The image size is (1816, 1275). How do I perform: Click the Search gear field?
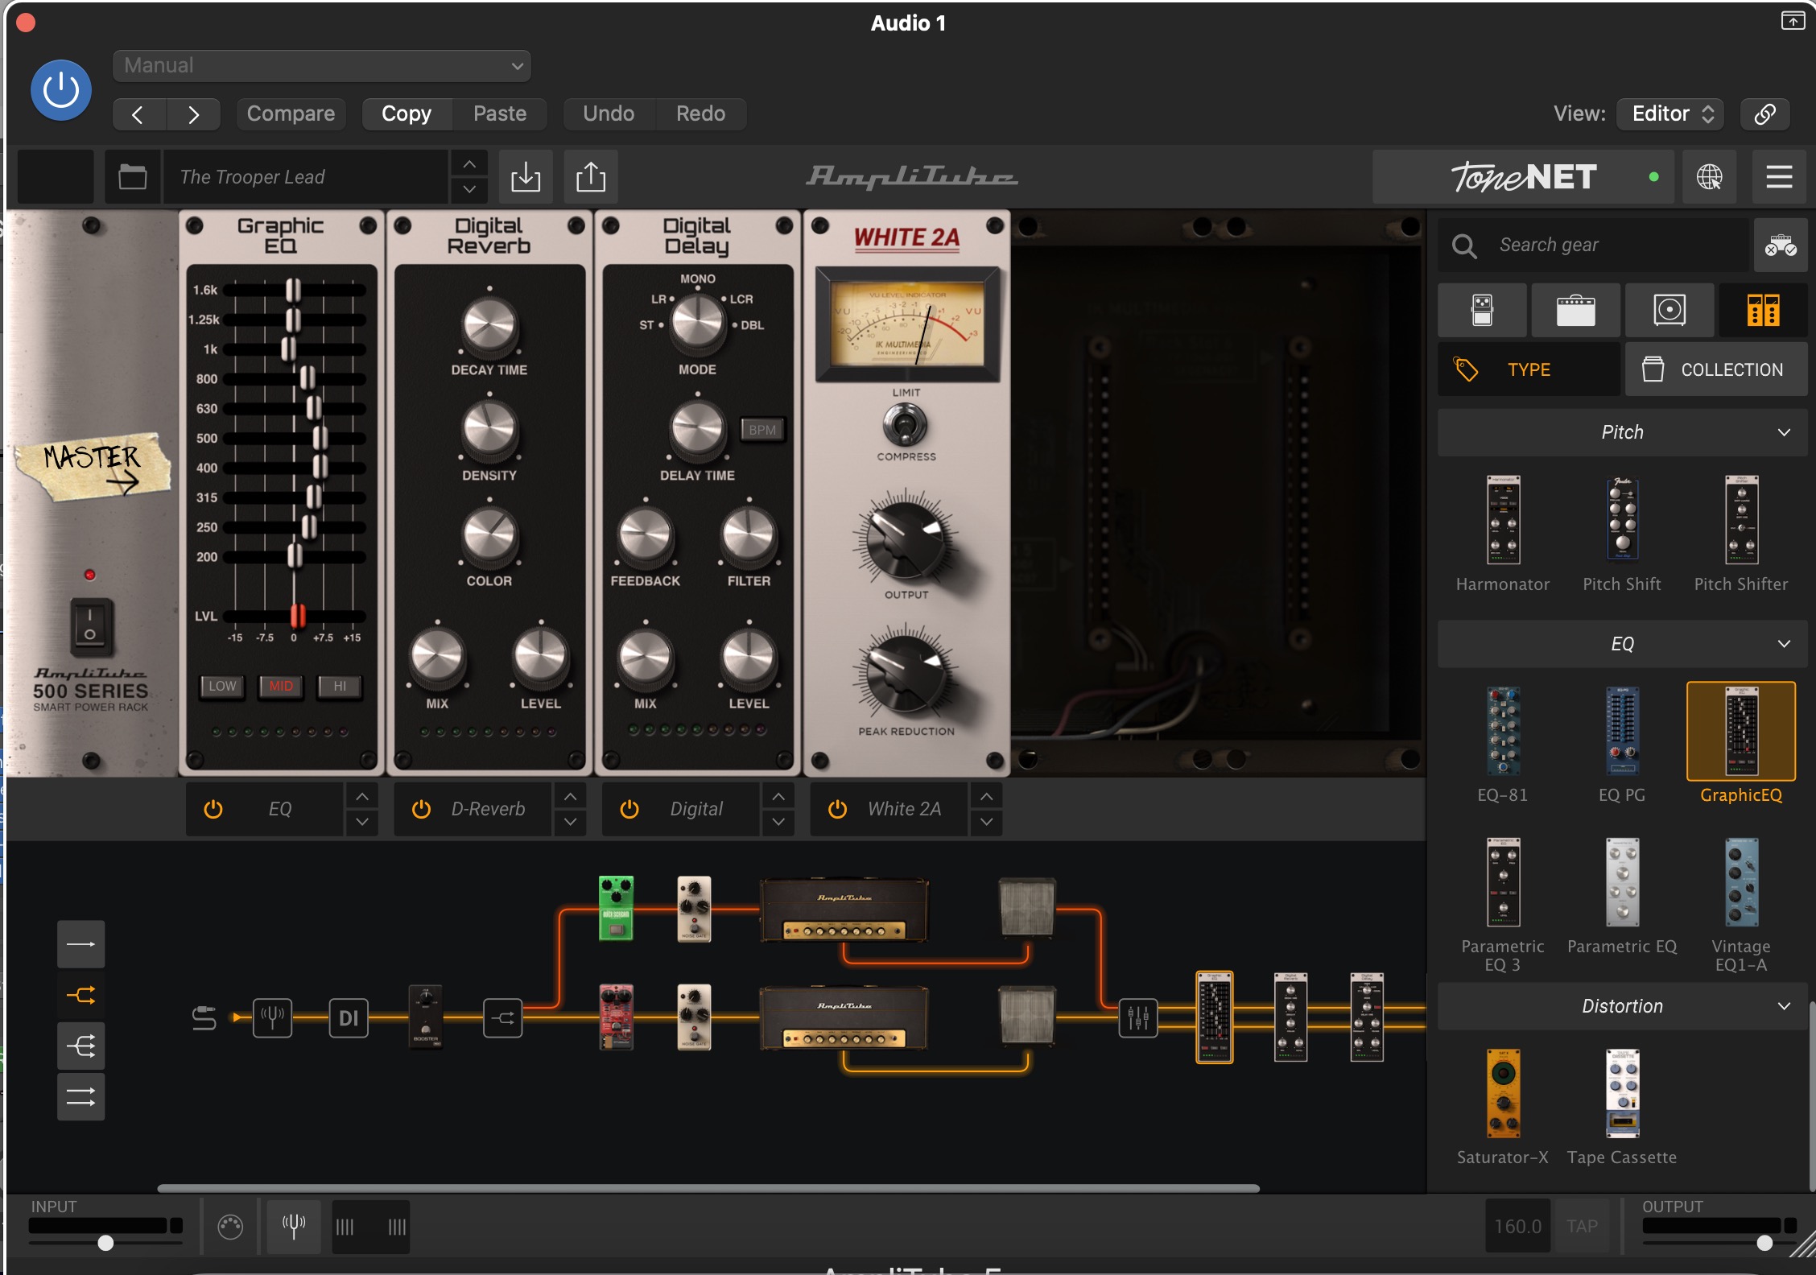(x=1594, y=245)
